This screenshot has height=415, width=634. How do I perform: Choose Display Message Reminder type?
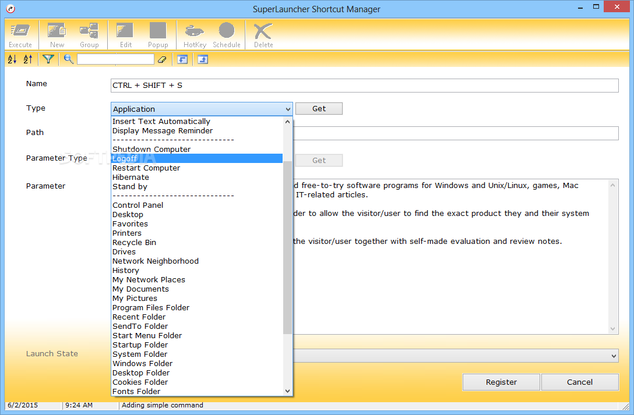tap(198, 131)
